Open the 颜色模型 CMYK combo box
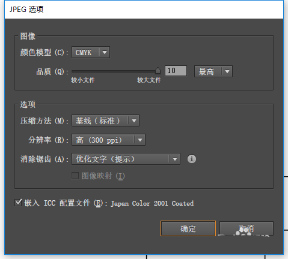Image resolution: width=288 pixels, height=259 pixels. (x=91, y=53)
